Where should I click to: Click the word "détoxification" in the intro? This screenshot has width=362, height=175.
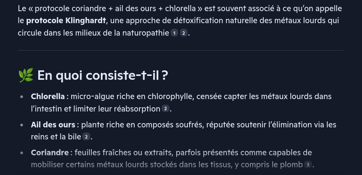(198, 21)
